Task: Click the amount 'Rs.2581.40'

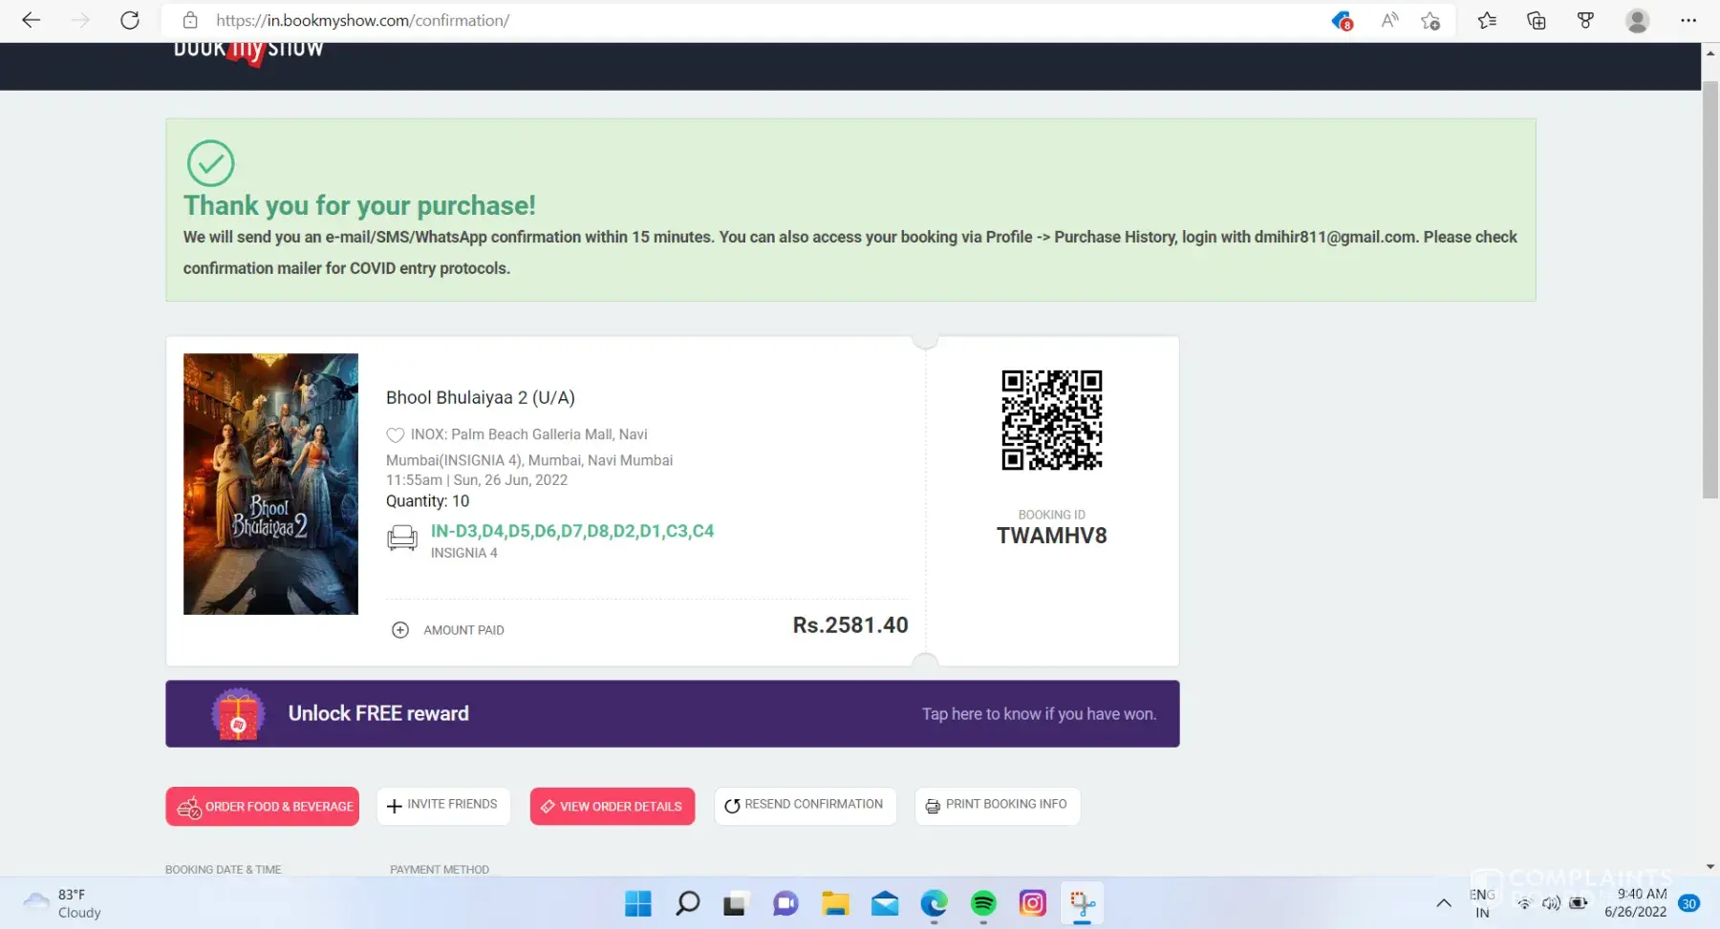Action: 850,625
